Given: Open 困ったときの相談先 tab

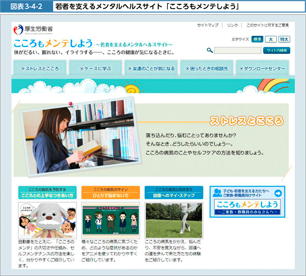Looking at the screenshot, I should 206,69.
